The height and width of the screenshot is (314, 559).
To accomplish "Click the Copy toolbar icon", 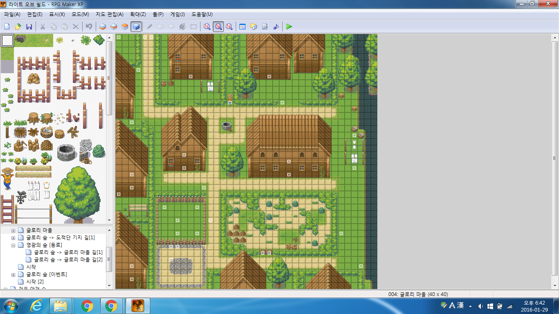I will pos(54,27).
